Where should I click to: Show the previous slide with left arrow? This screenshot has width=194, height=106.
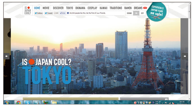click(x=6, y=56)
